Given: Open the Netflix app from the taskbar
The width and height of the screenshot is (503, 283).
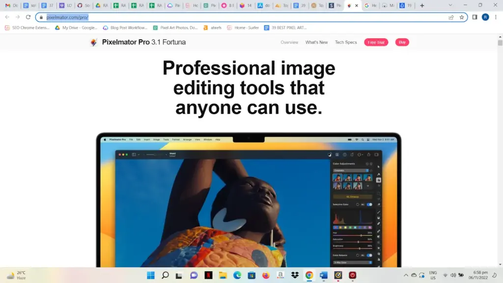Looking at the screenshot, I should click(208, 275).
